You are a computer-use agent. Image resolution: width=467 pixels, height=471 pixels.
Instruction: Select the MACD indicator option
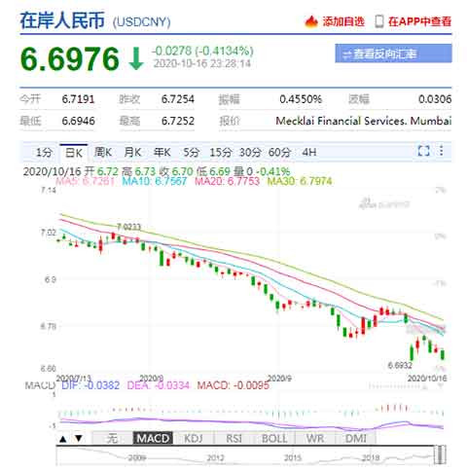[x=153, y=439]
